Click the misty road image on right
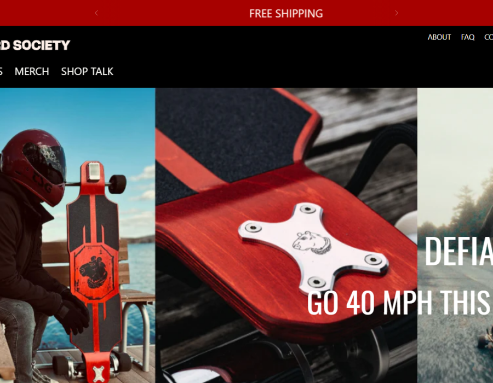The height and width of the screenshot is (383, 493). [455, 235]
